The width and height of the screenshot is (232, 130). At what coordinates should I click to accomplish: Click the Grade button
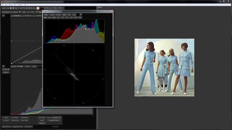[x=42, y=120]
